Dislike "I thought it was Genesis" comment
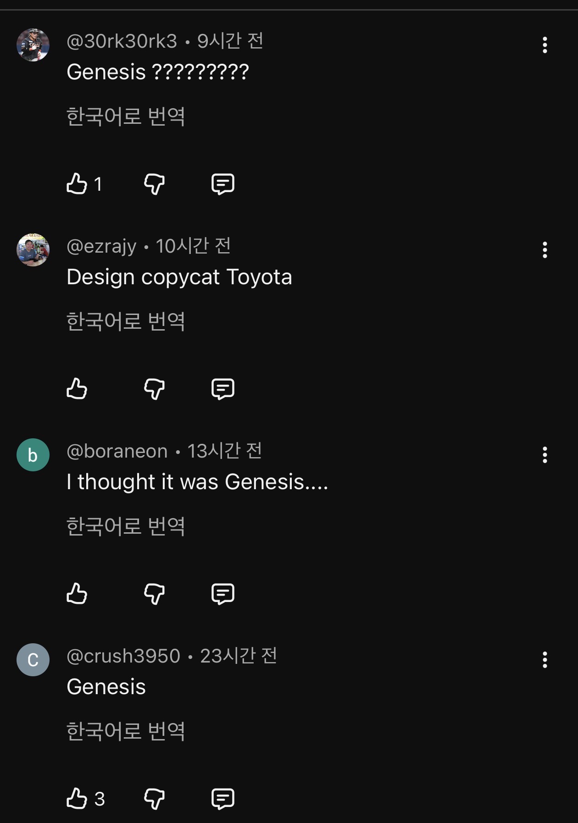Viewport: 578px width, 823px height. click(x=154, y=594)
